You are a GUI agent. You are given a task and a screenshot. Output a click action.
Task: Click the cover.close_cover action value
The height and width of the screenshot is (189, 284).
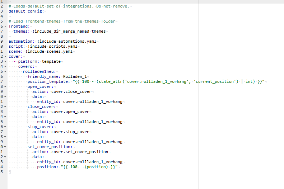tap(71, 91)
